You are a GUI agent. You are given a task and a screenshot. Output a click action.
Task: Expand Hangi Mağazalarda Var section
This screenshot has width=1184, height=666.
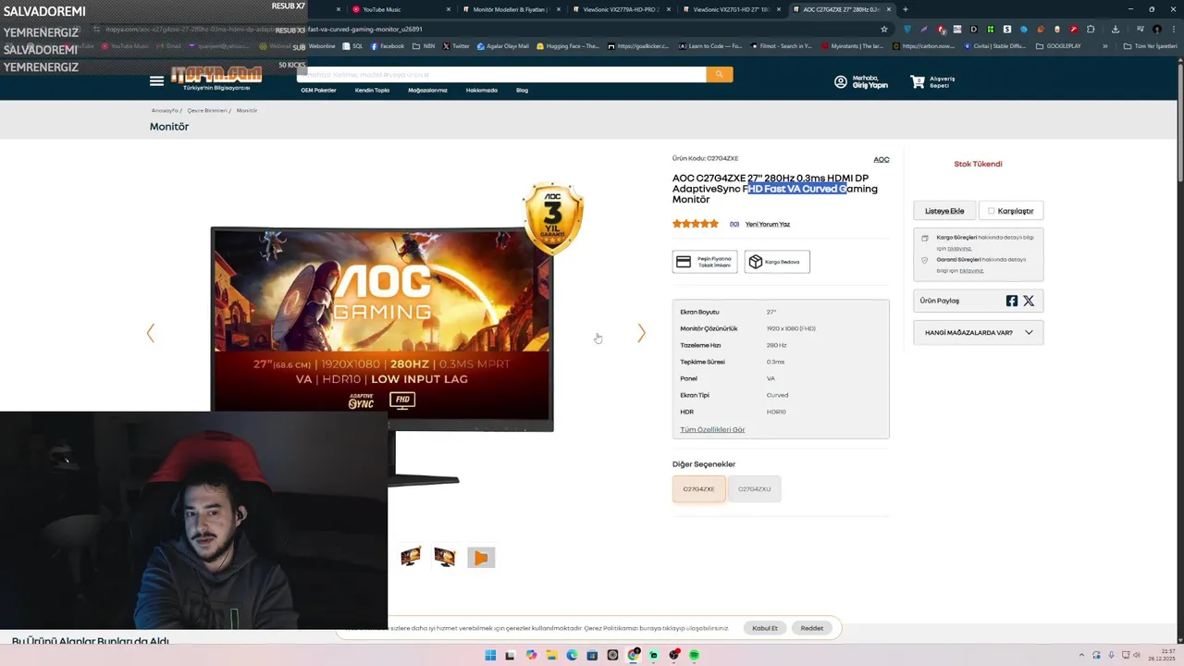coord(978,332)
